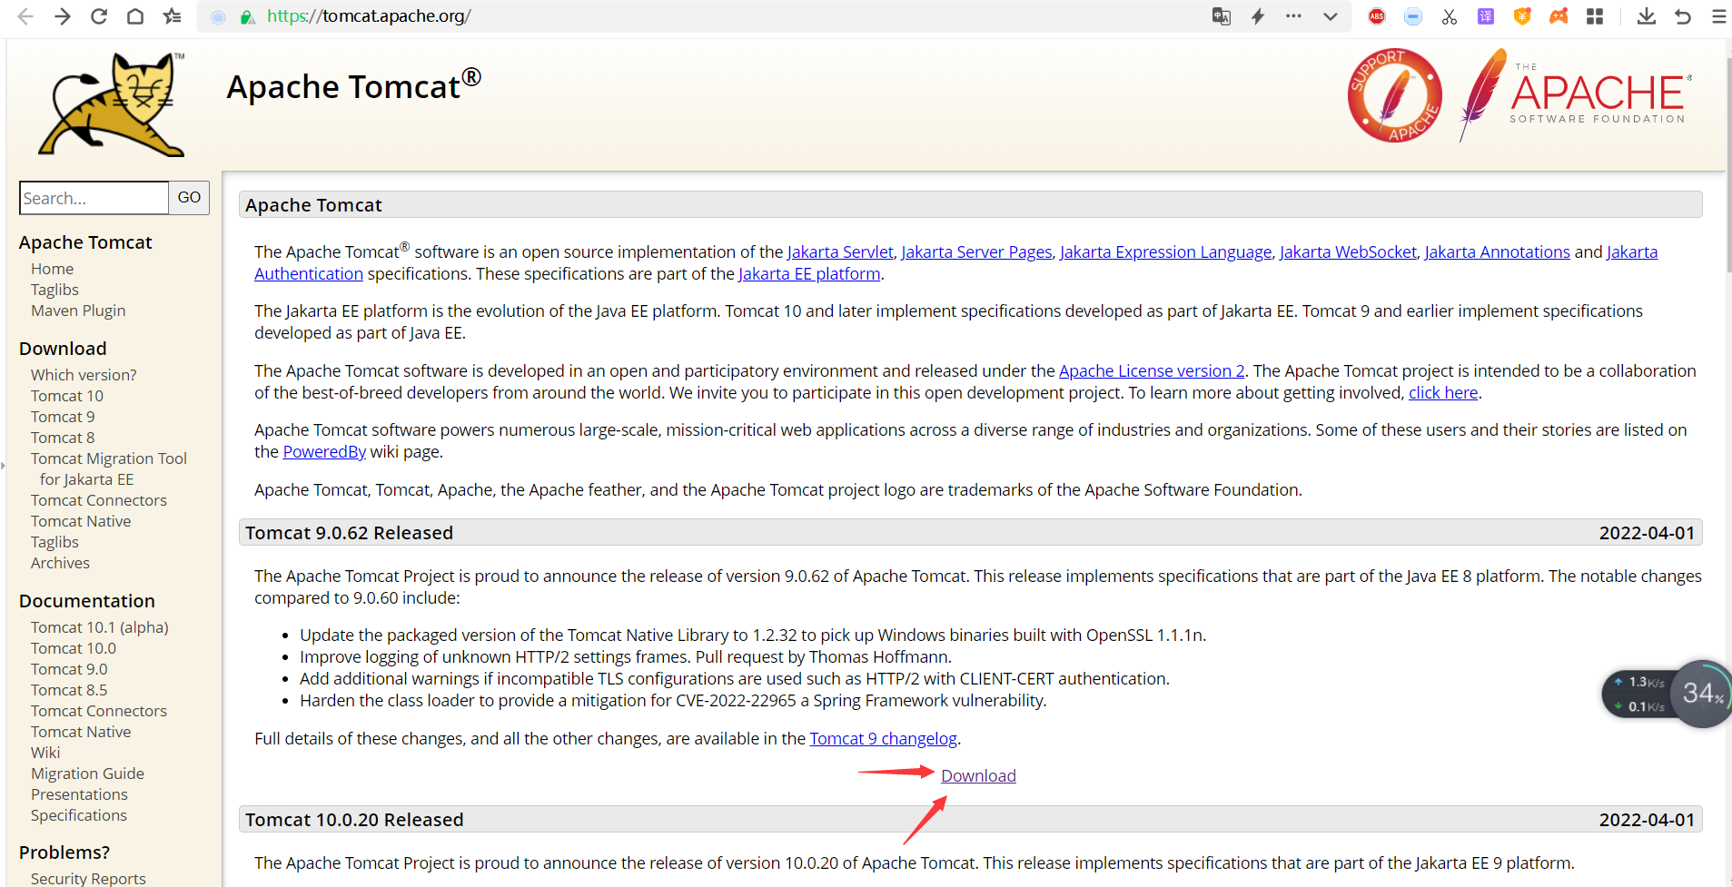Open the Security Reports link
This screenshot has width=1732, height=887.
point(88,878)
